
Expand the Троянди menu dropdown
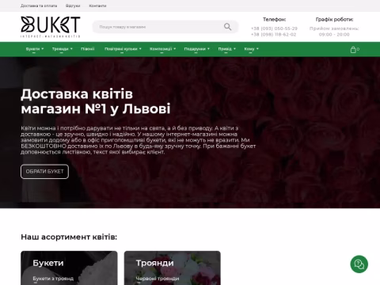click(x=62, y=49)
